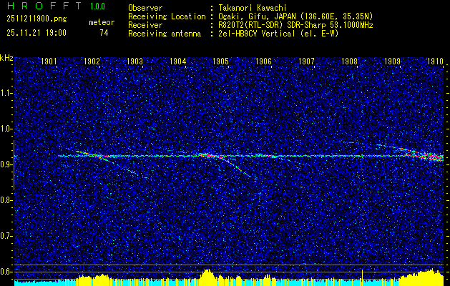The width and height of the screenshot is (450, 286).
Task: Click the 1903 time marker
Action: click(x=135, y=61)
